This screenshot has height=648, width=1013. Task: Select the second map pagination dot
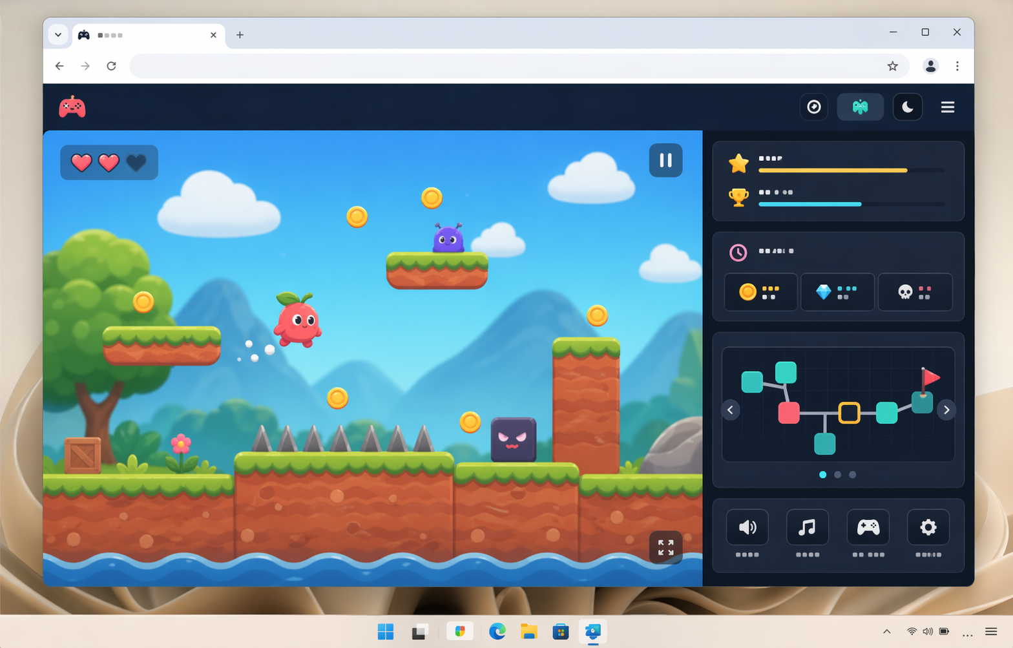(x=837, y=475)
